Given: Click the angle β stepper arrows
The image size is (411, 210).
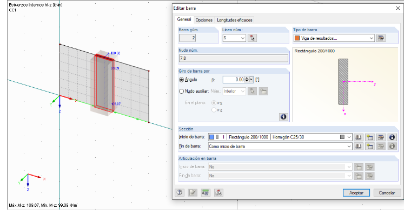Looking at the screenshot, I should coord(247,80).
